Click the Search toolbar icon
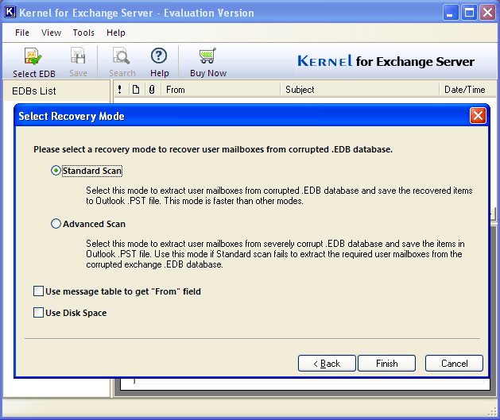The width and height of the screenshot is (500, 420). [x=121, y=56]
